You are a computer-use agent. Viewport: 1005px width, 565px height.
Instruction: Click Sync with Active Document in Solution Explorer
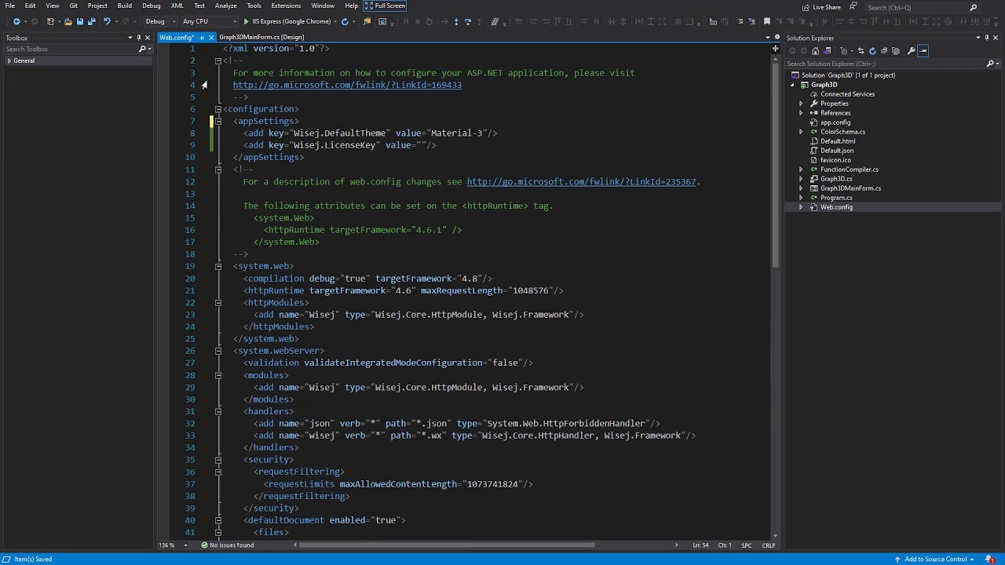point(861,51)
